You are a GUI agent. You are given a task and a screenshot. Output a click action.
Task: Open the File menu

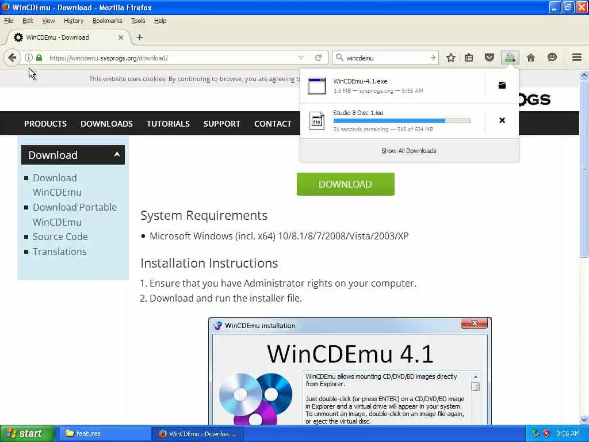tap(9, 21)
